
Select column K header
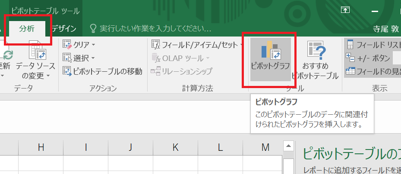pyautogui.click(x=175, y=147)
